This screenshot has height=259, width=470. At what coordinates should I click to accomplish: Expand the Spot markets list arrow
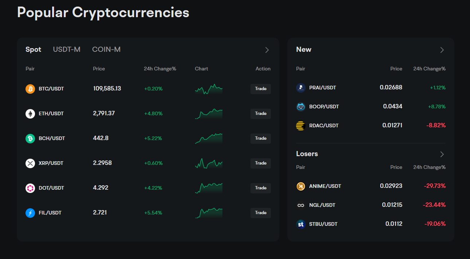click(x=267, y=50)
